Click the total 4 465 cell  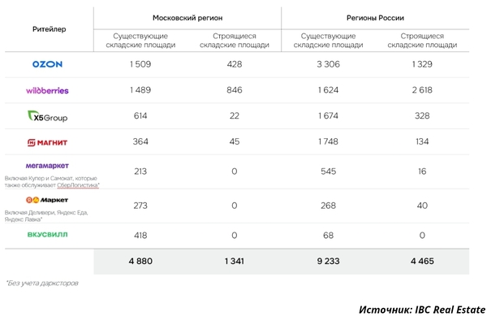click(x=422, y=261)
